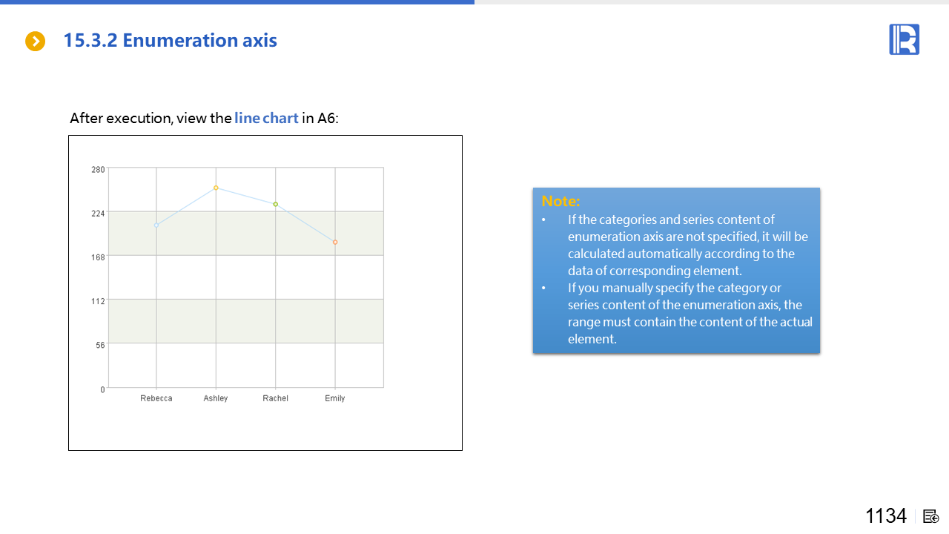Click the page number 1134
This screenshot has width=949, height=534.
click(x=885, y=516)
